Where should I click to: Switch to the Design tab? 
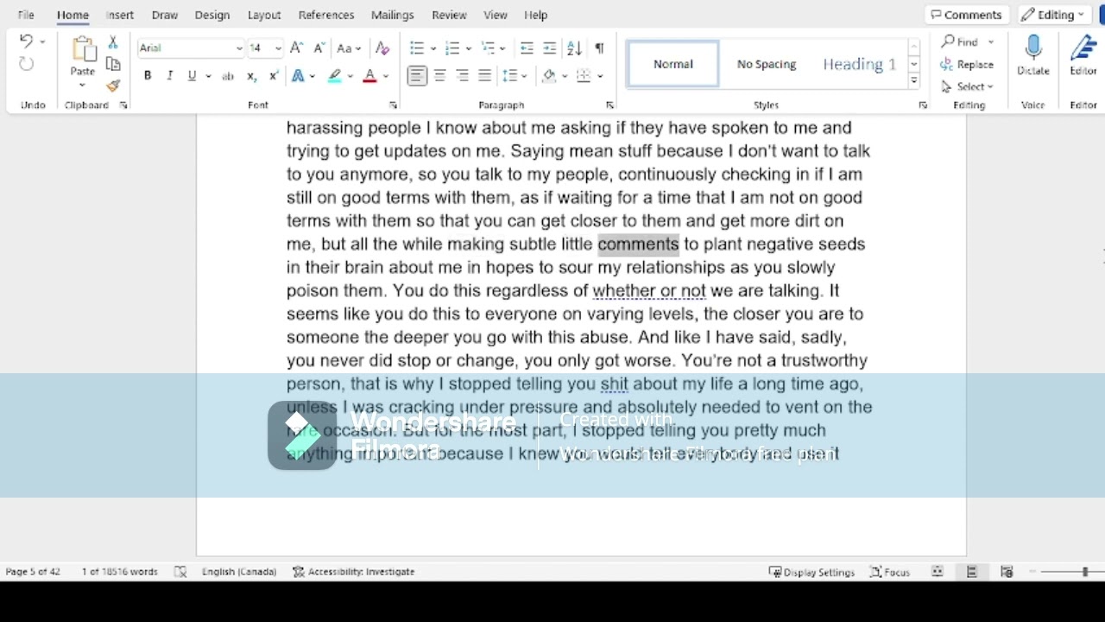click(x=212, y=15)
